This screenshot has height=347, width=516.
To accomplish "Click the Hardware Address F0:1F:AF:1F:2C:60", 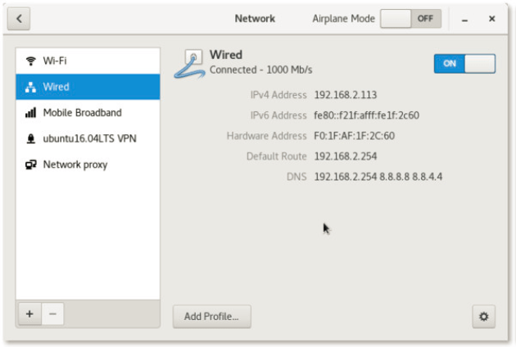I will pyautogui.click(x=354, y=136).
